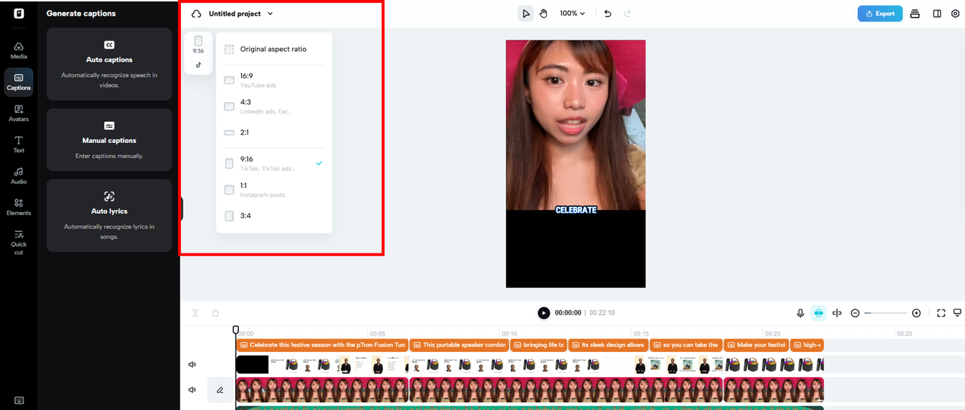Activate the hand pan tool
The width and height of the screenshot is (965, 410).
click(x=544, y=14)
